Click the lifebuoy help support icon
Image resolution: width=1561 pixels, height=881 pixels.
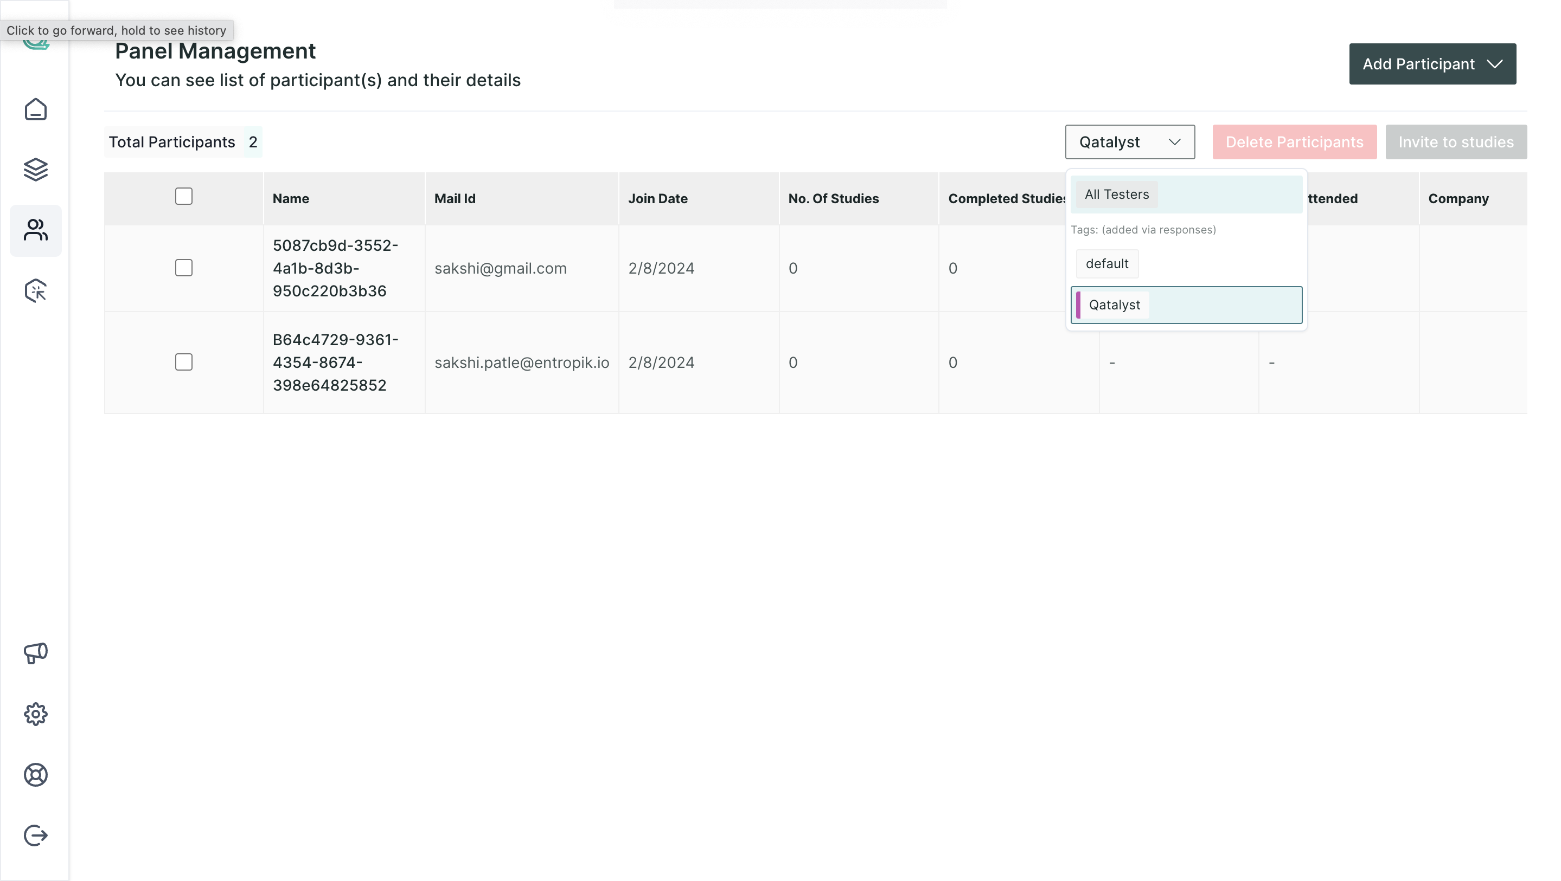click(x=36, y=774)
